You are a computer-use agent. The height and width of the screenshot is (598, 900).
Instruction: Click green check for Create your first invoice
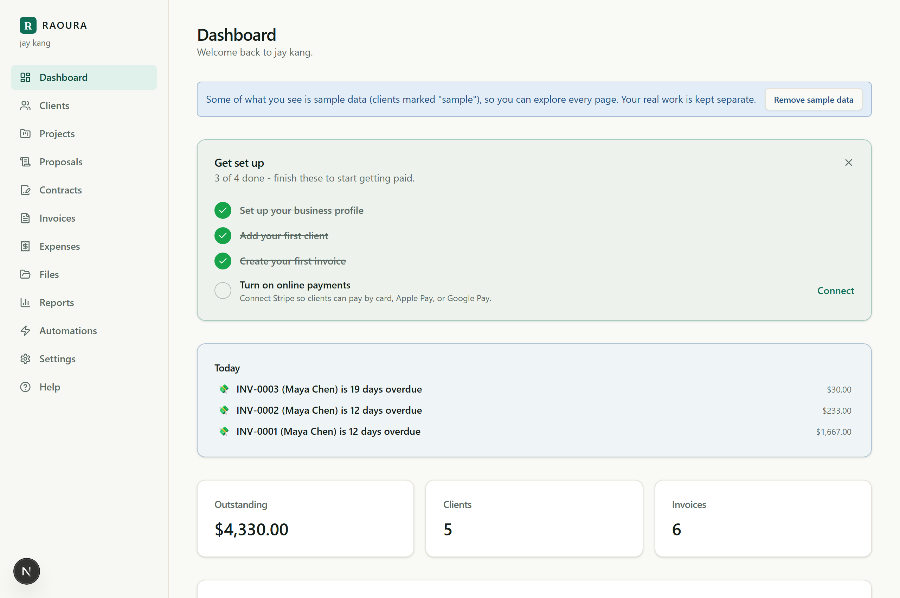(x=223, y=261)
